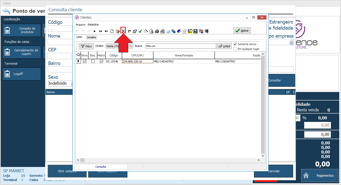The height and width of the screenshot is (185, 341).
Task: Enable the Em qualquer lugar checkbox
Action: 235,49
